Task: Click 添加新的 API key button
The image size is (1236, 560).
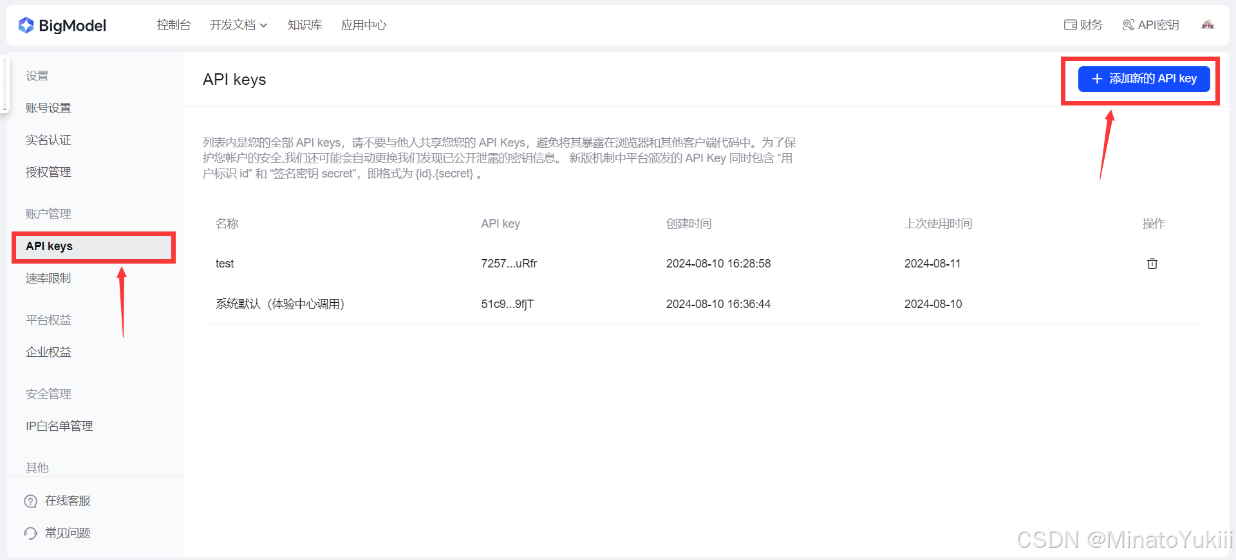Action: coord(1144,78)
